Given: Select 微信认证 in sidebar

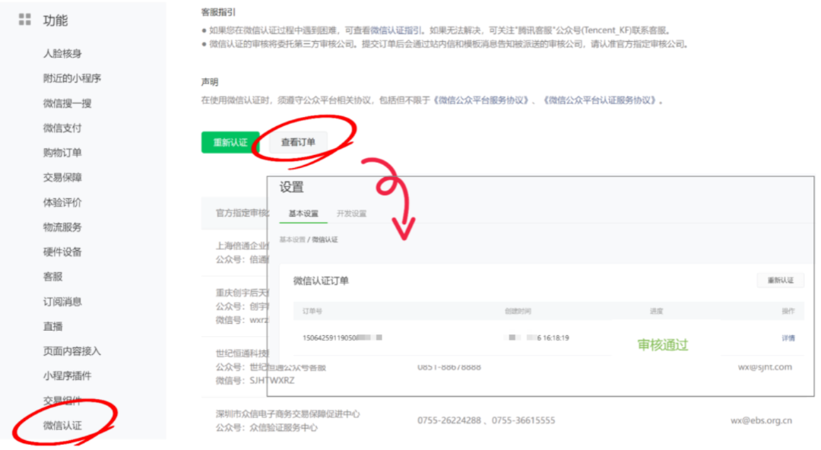Looking at the screenshot, I should [62, 426].
